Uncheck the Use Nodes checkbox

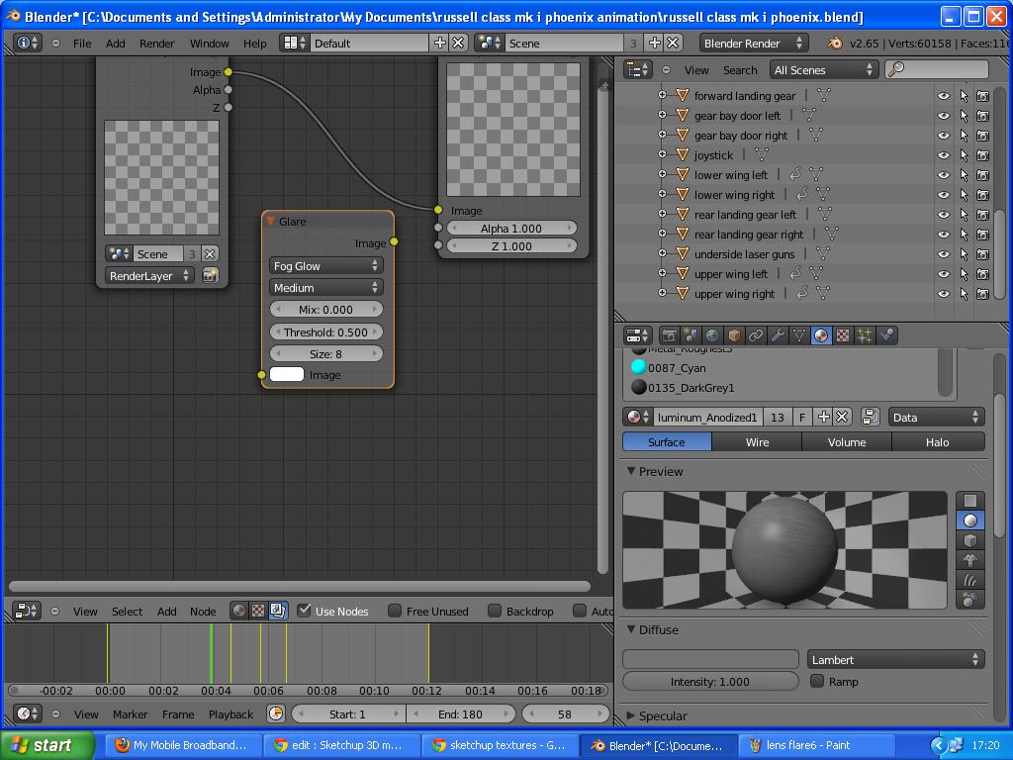[305, 611]
